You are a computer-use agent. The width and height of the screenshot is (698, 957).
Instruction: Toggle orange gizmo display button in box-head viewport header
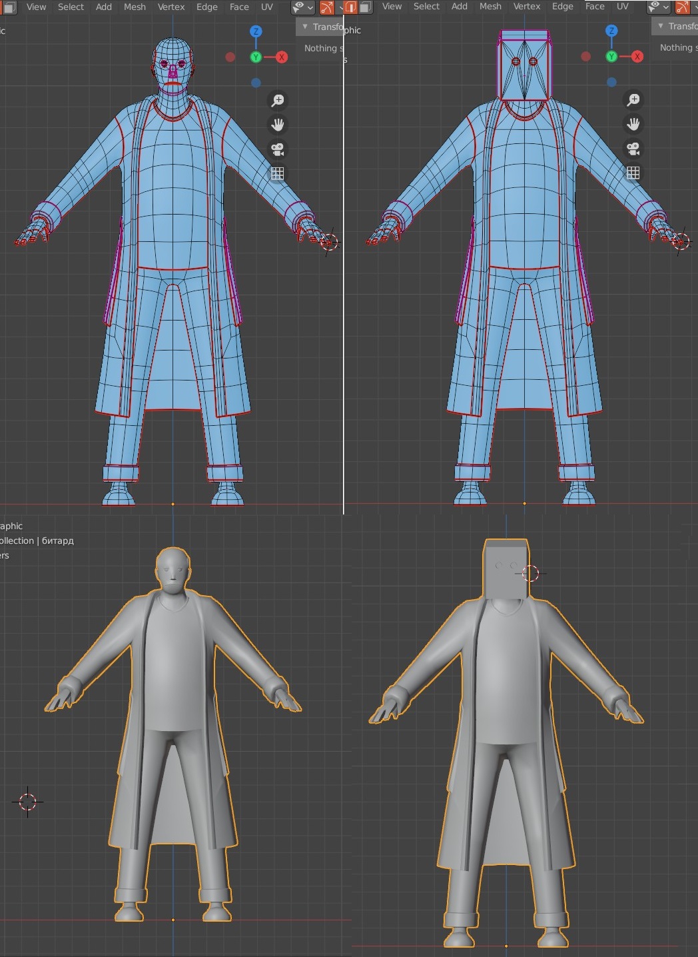(683, 7)
